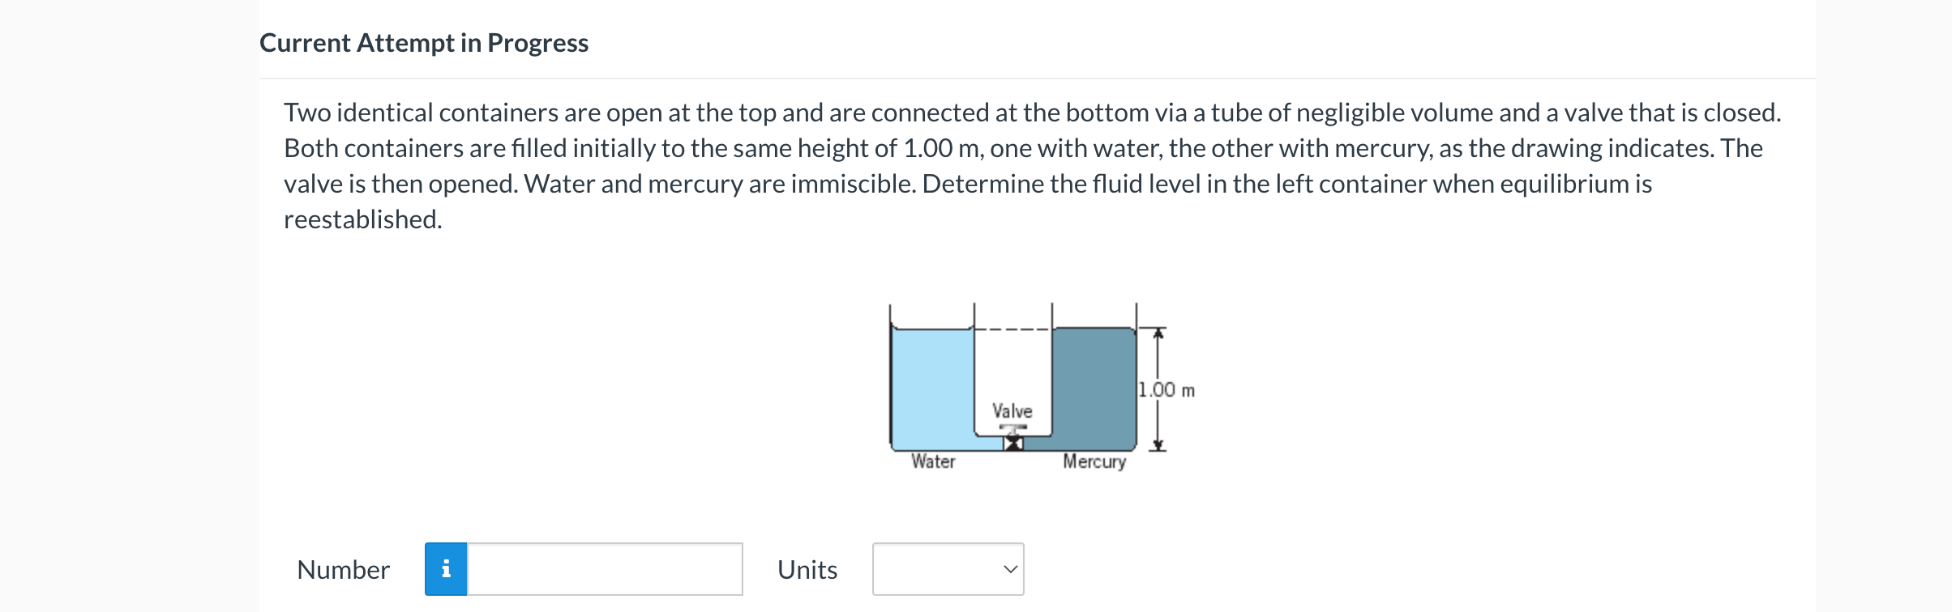Click the Units label text
This screenshot has width=1952, height=612.
pyautogui.click(x=807, y=570)
